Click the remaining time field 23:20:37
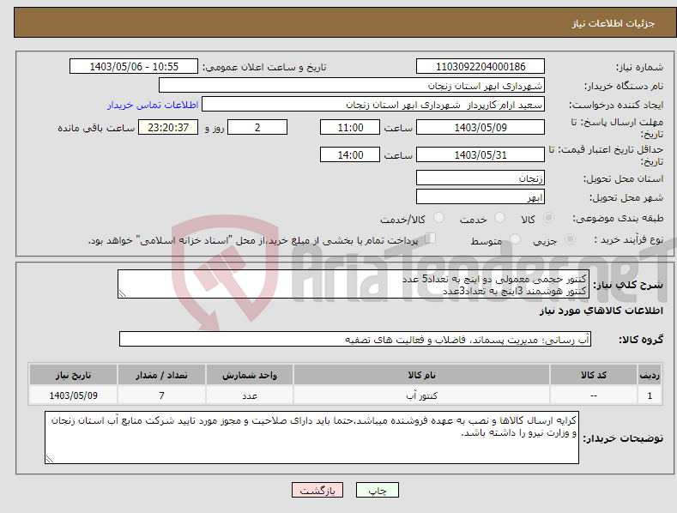This screenshot has width=677, height=513. click(168, 127)
